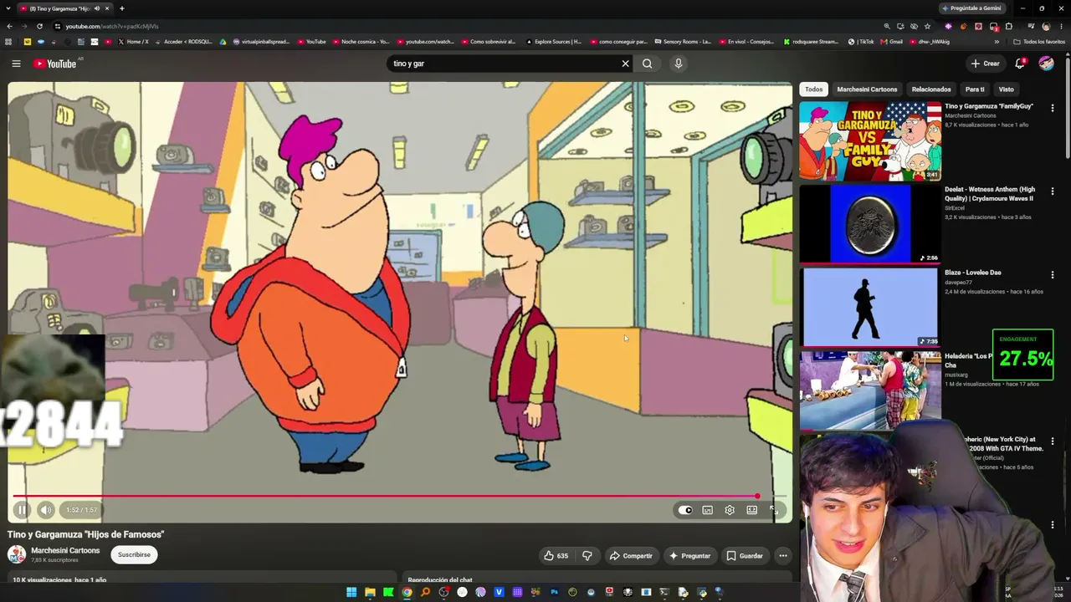1071x602 pixels.
Task: Open the Gmail bookmark
Action: [891, 42]
